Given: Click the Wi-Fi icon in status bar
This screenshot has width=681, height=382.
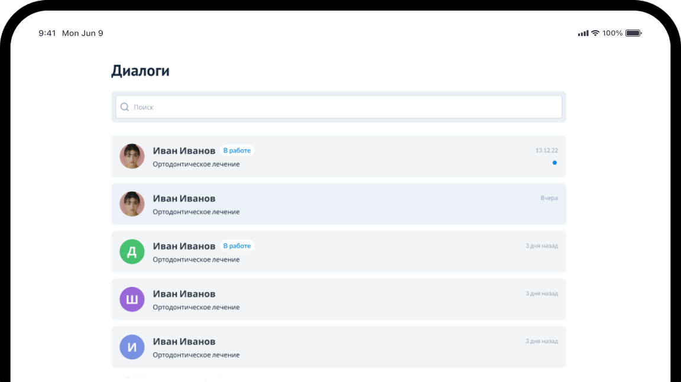Looking at the screenshot, I should click(x=595, y=33).
